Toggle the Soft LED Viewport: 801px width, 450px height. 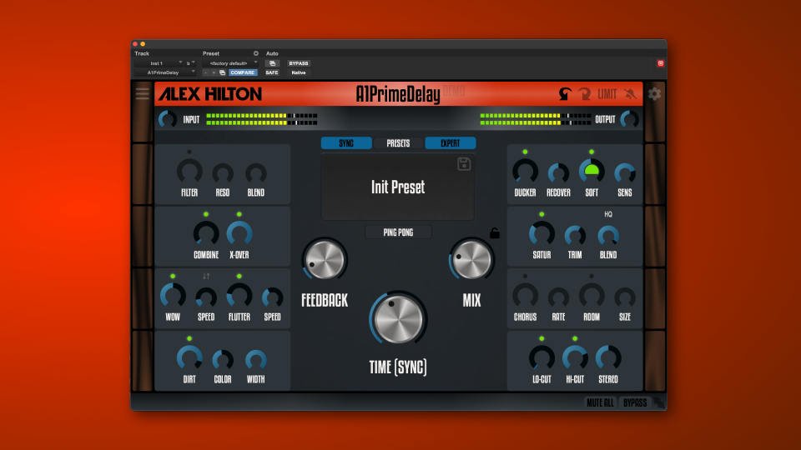point(592,152)
